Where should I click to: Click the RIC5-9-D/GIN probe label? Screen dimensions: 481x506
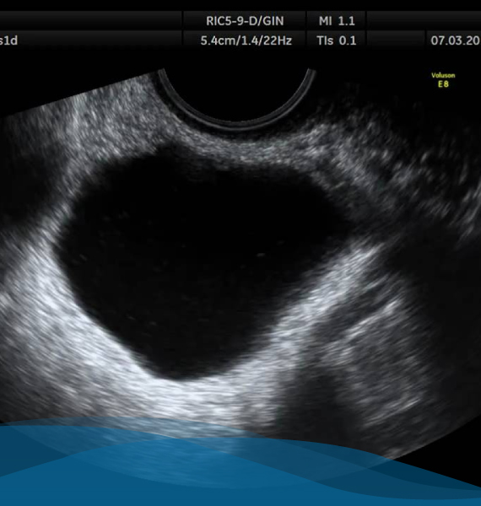[x=245, y=21]
